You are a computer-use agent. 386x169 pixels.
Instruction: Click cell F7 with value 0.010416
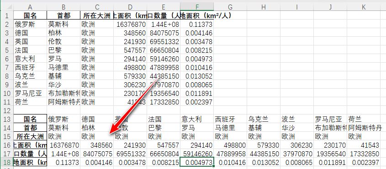[197, 67]
